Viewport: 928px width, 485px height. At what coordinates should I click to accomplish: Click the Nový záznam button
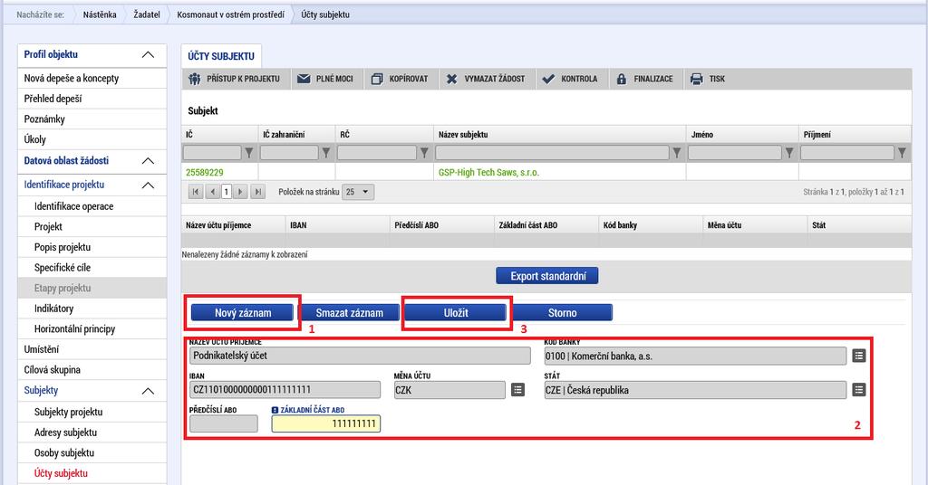pyautogui.click(x=243, y=313)
